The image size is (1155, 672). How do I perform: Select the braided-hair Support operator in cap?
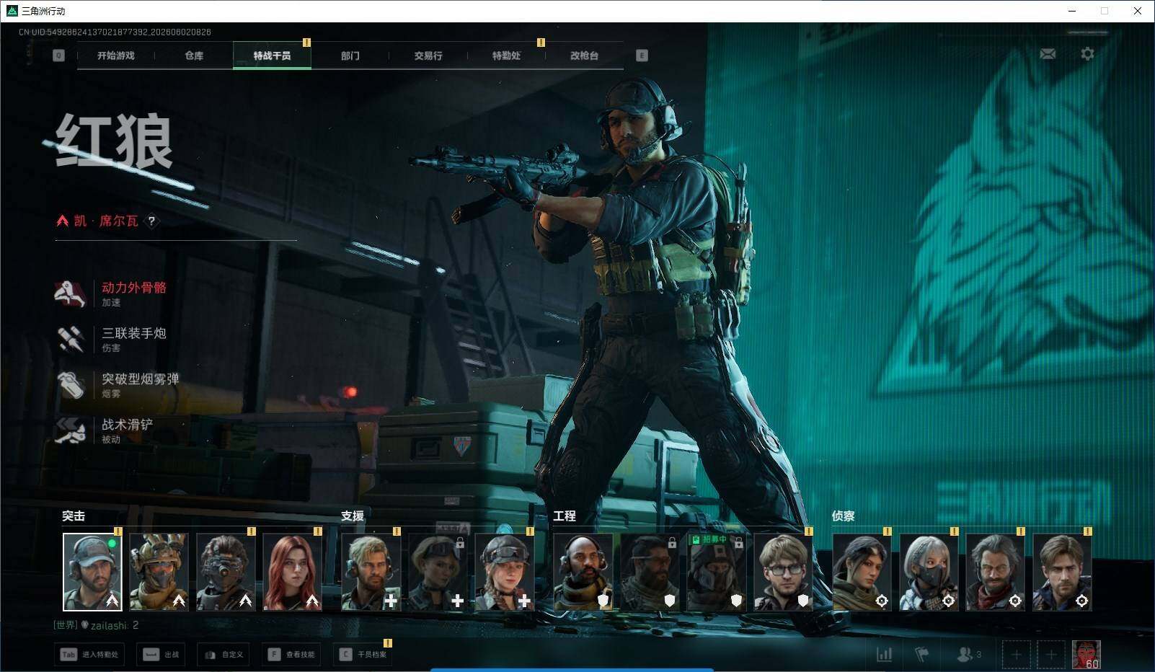click(x=504, y=572)
